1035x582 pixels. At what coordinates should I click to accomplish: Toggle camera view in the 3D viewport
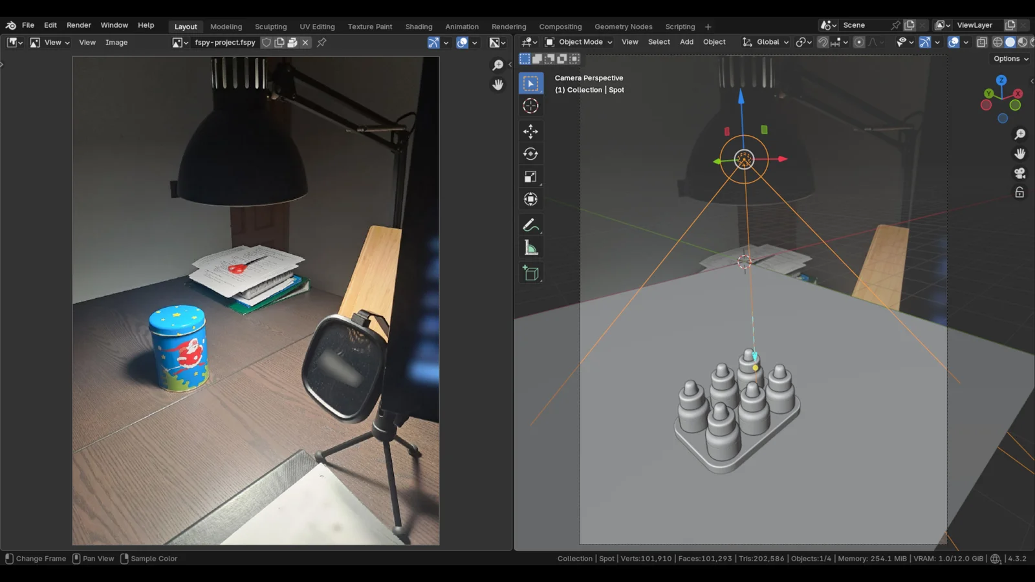[1019, 173]
